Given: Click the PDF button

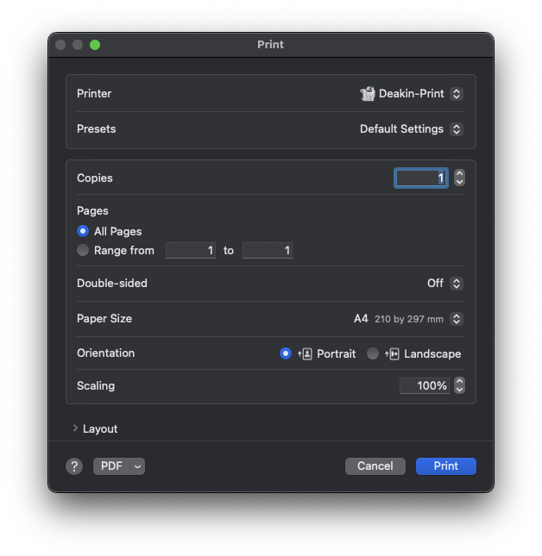Looking at the screenshot, I should pos(111,466).
